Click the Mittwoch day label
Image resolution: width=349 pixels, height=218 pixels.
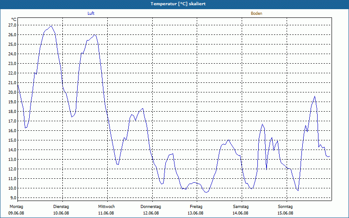[x=106, y=207]
